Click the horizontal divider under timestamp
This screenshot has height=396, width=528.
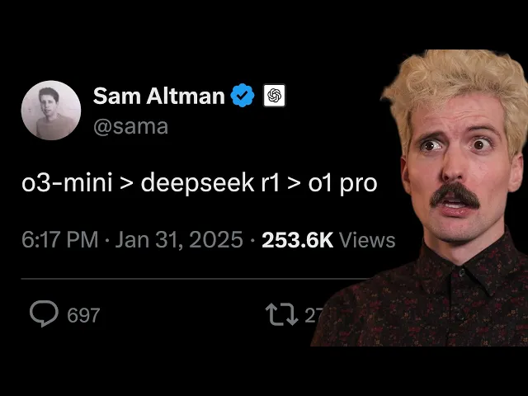click(196, 279)
